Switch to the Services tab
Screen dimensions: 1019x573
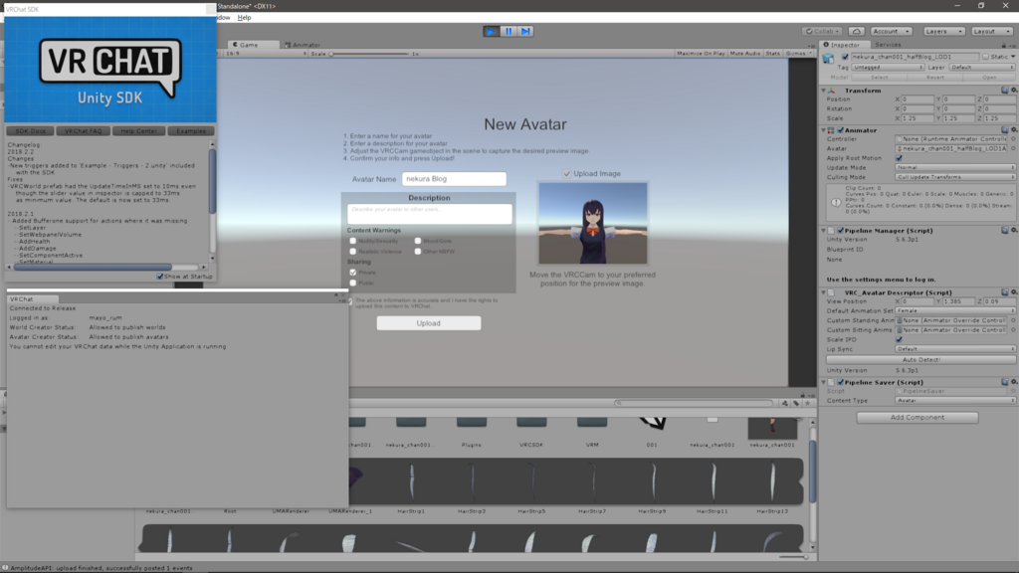pos(888,45)
